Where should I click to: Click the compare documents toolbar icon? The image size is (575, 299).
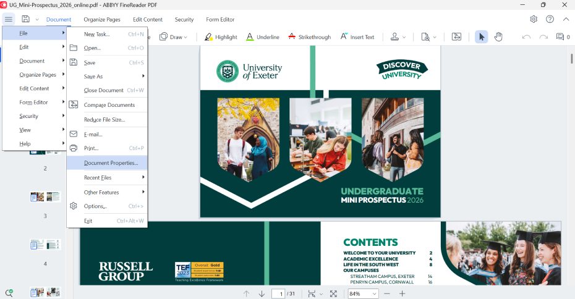(x=456, y=37)
